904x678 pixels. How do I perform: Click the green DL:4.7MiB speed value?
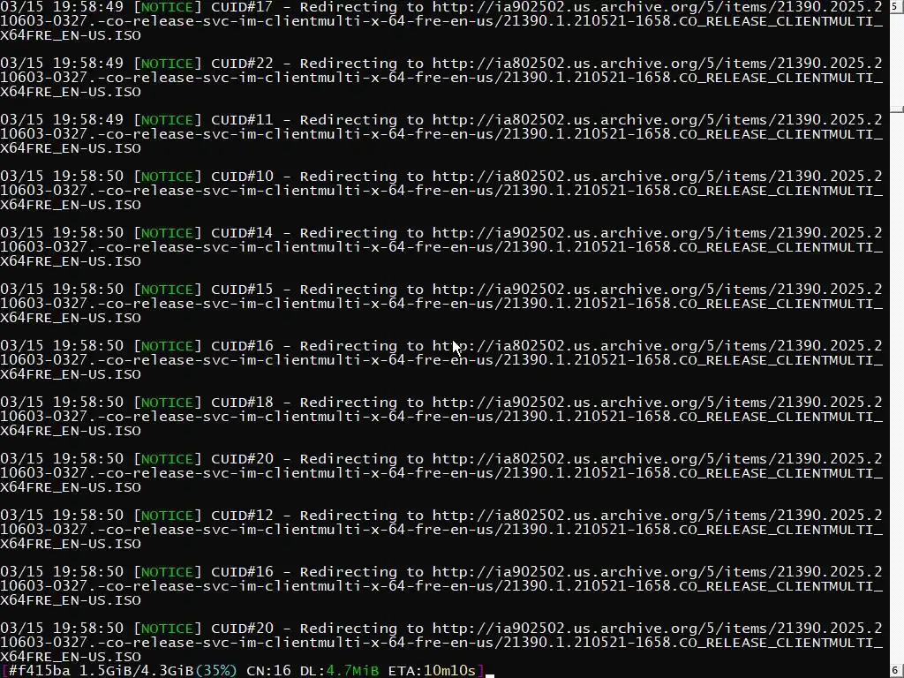pos(340,671)
